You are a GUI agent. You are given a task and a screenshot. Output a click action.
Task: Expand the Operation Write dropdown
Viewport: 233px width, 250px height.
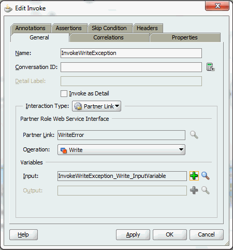point(121,150)
